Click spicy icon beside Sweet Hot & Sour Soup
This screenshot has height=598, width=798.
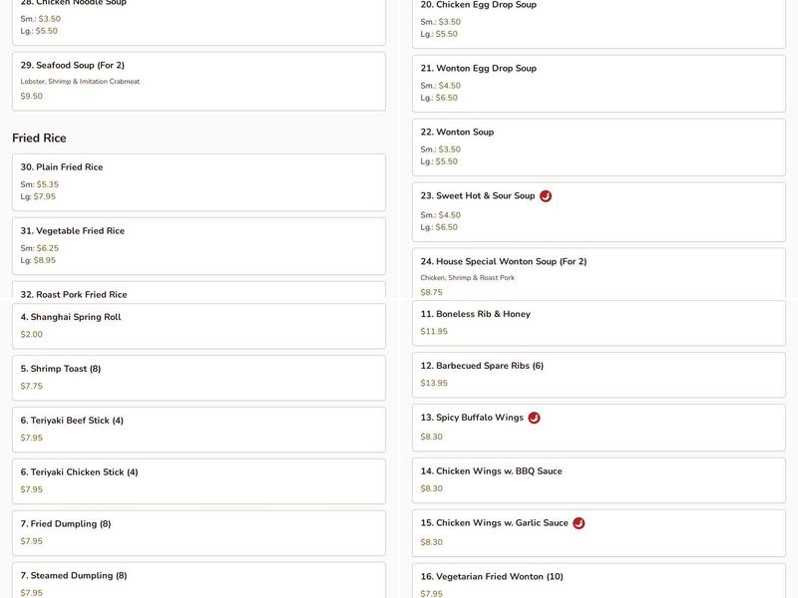coord(546,196)
